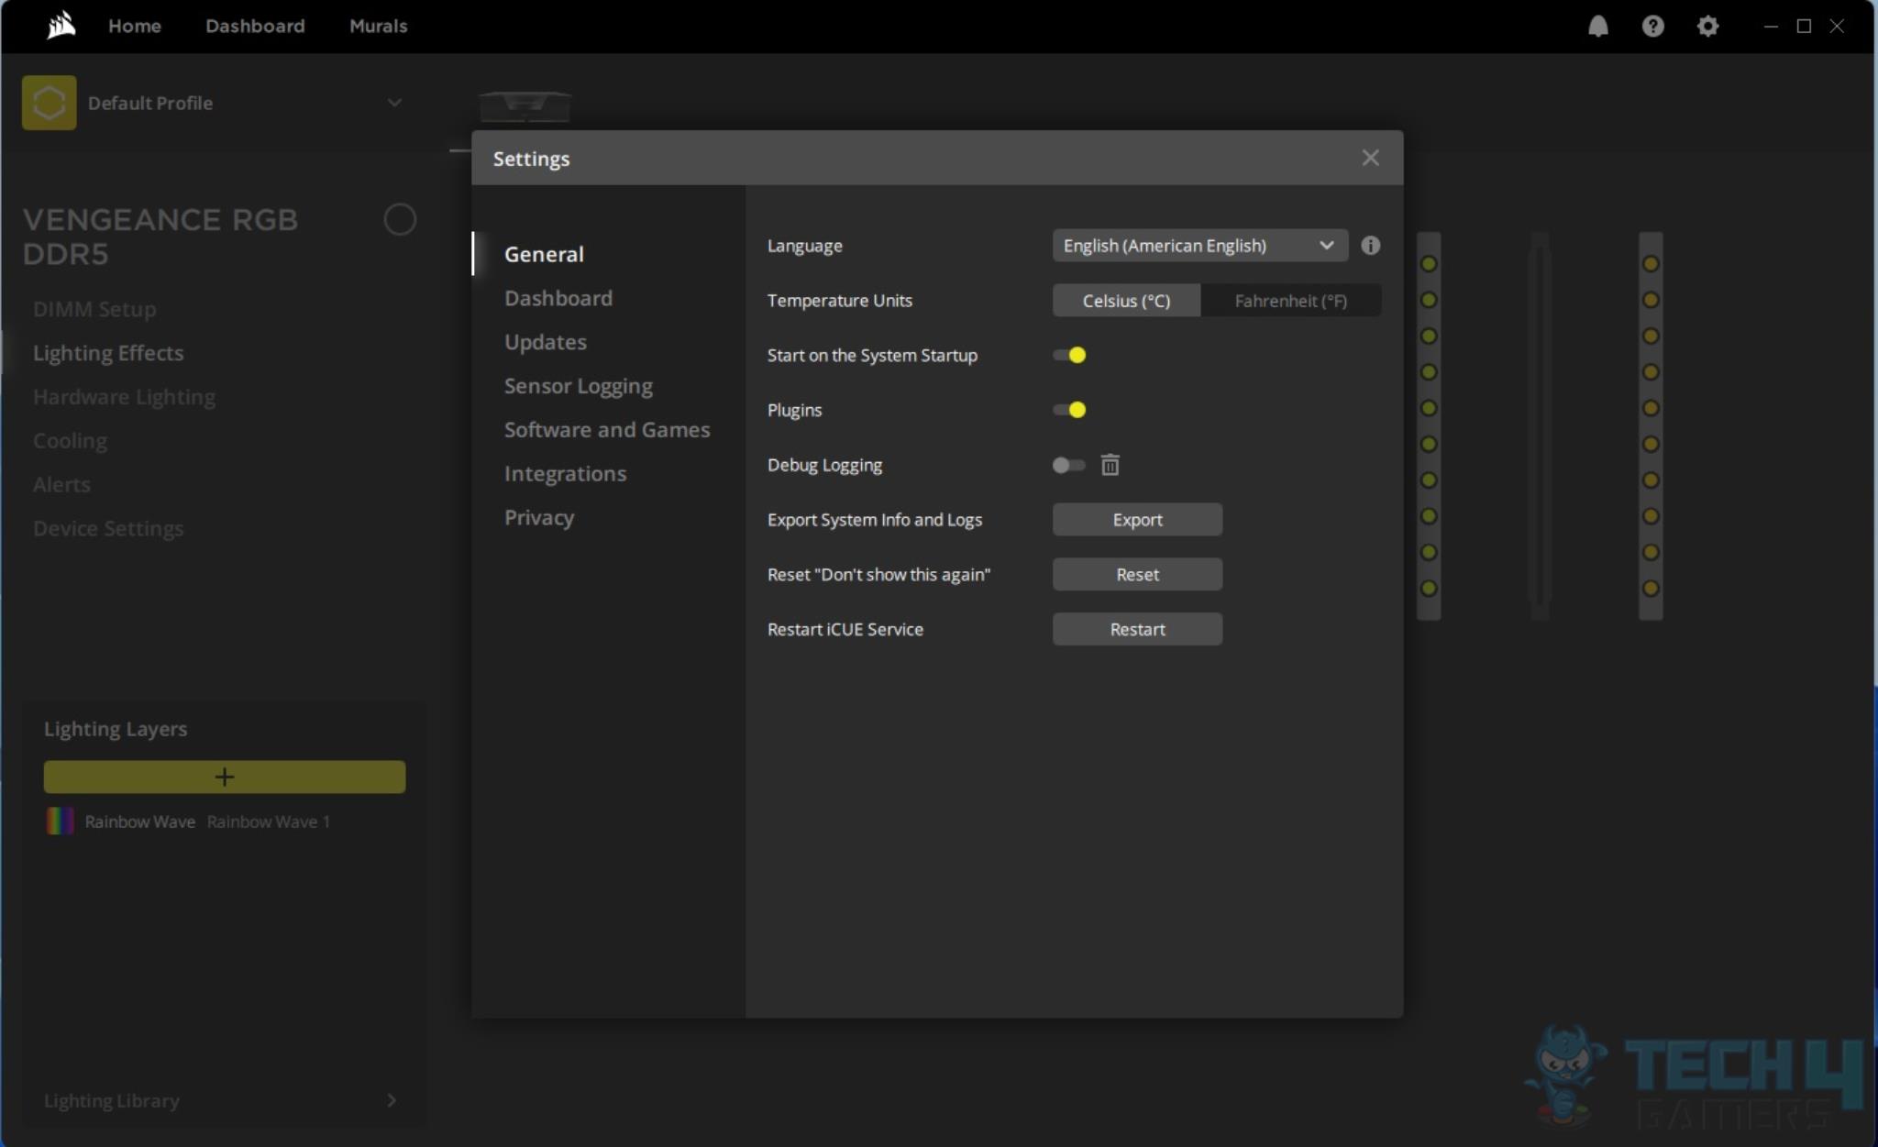This screenshot has width=1878, height=1147.
Task: Open Alerts in the sidebar
Action: pos(61,484)
